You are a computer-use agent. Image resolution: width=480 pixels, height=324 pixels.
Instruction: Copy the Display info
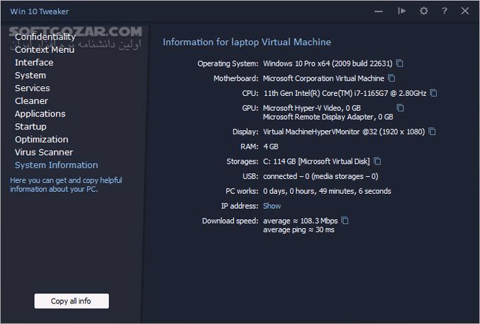click(432, 132)
